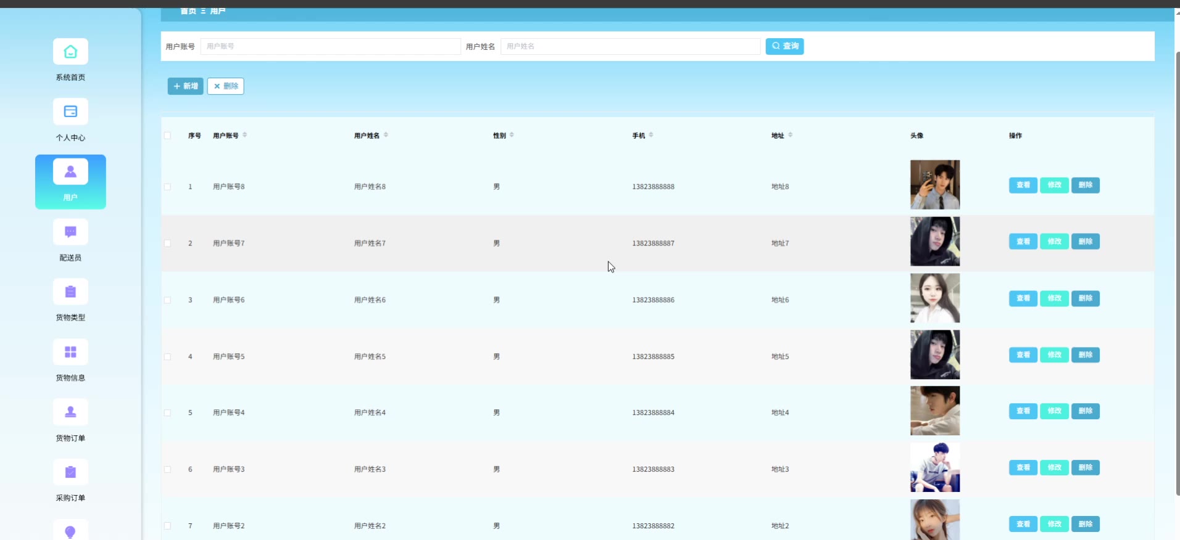
Task: Open 货物类型 from the sidebar
Action: (70, 300)
